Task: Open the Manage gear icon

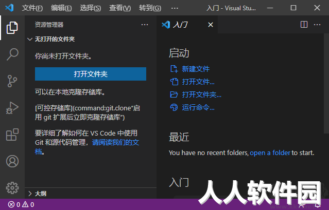Action: (x=12, y=188)
